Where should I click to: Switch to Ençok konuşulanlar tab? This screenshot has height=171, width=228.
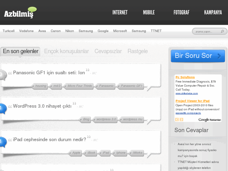[66, 51]
